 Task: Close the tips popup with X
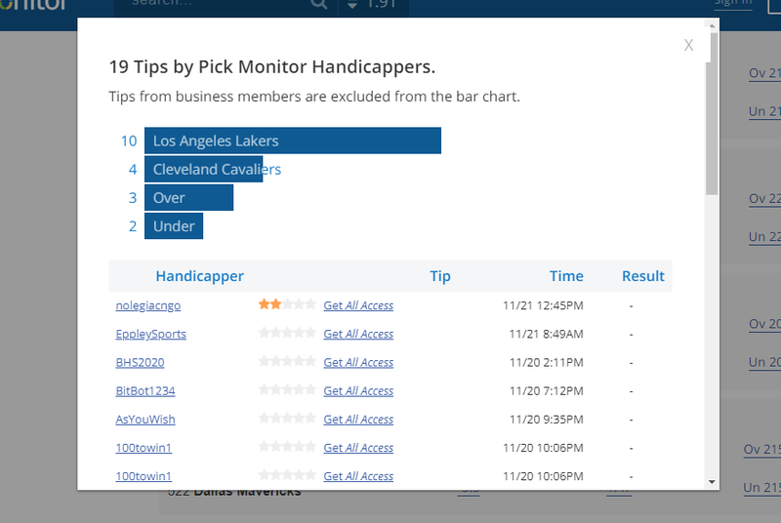(x=688, y=45)
